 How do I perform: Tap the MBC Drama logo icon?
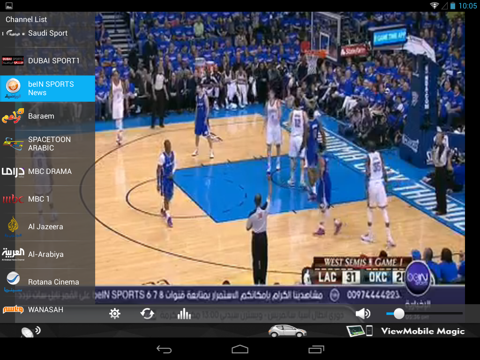(13, 172)
